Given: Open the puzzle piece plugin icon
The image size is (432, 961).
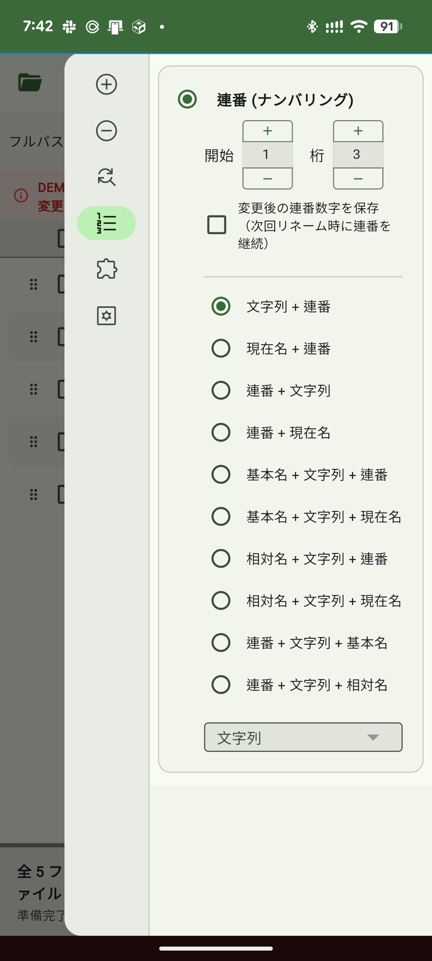Looking at the screenshot, I should click(106, 269).
